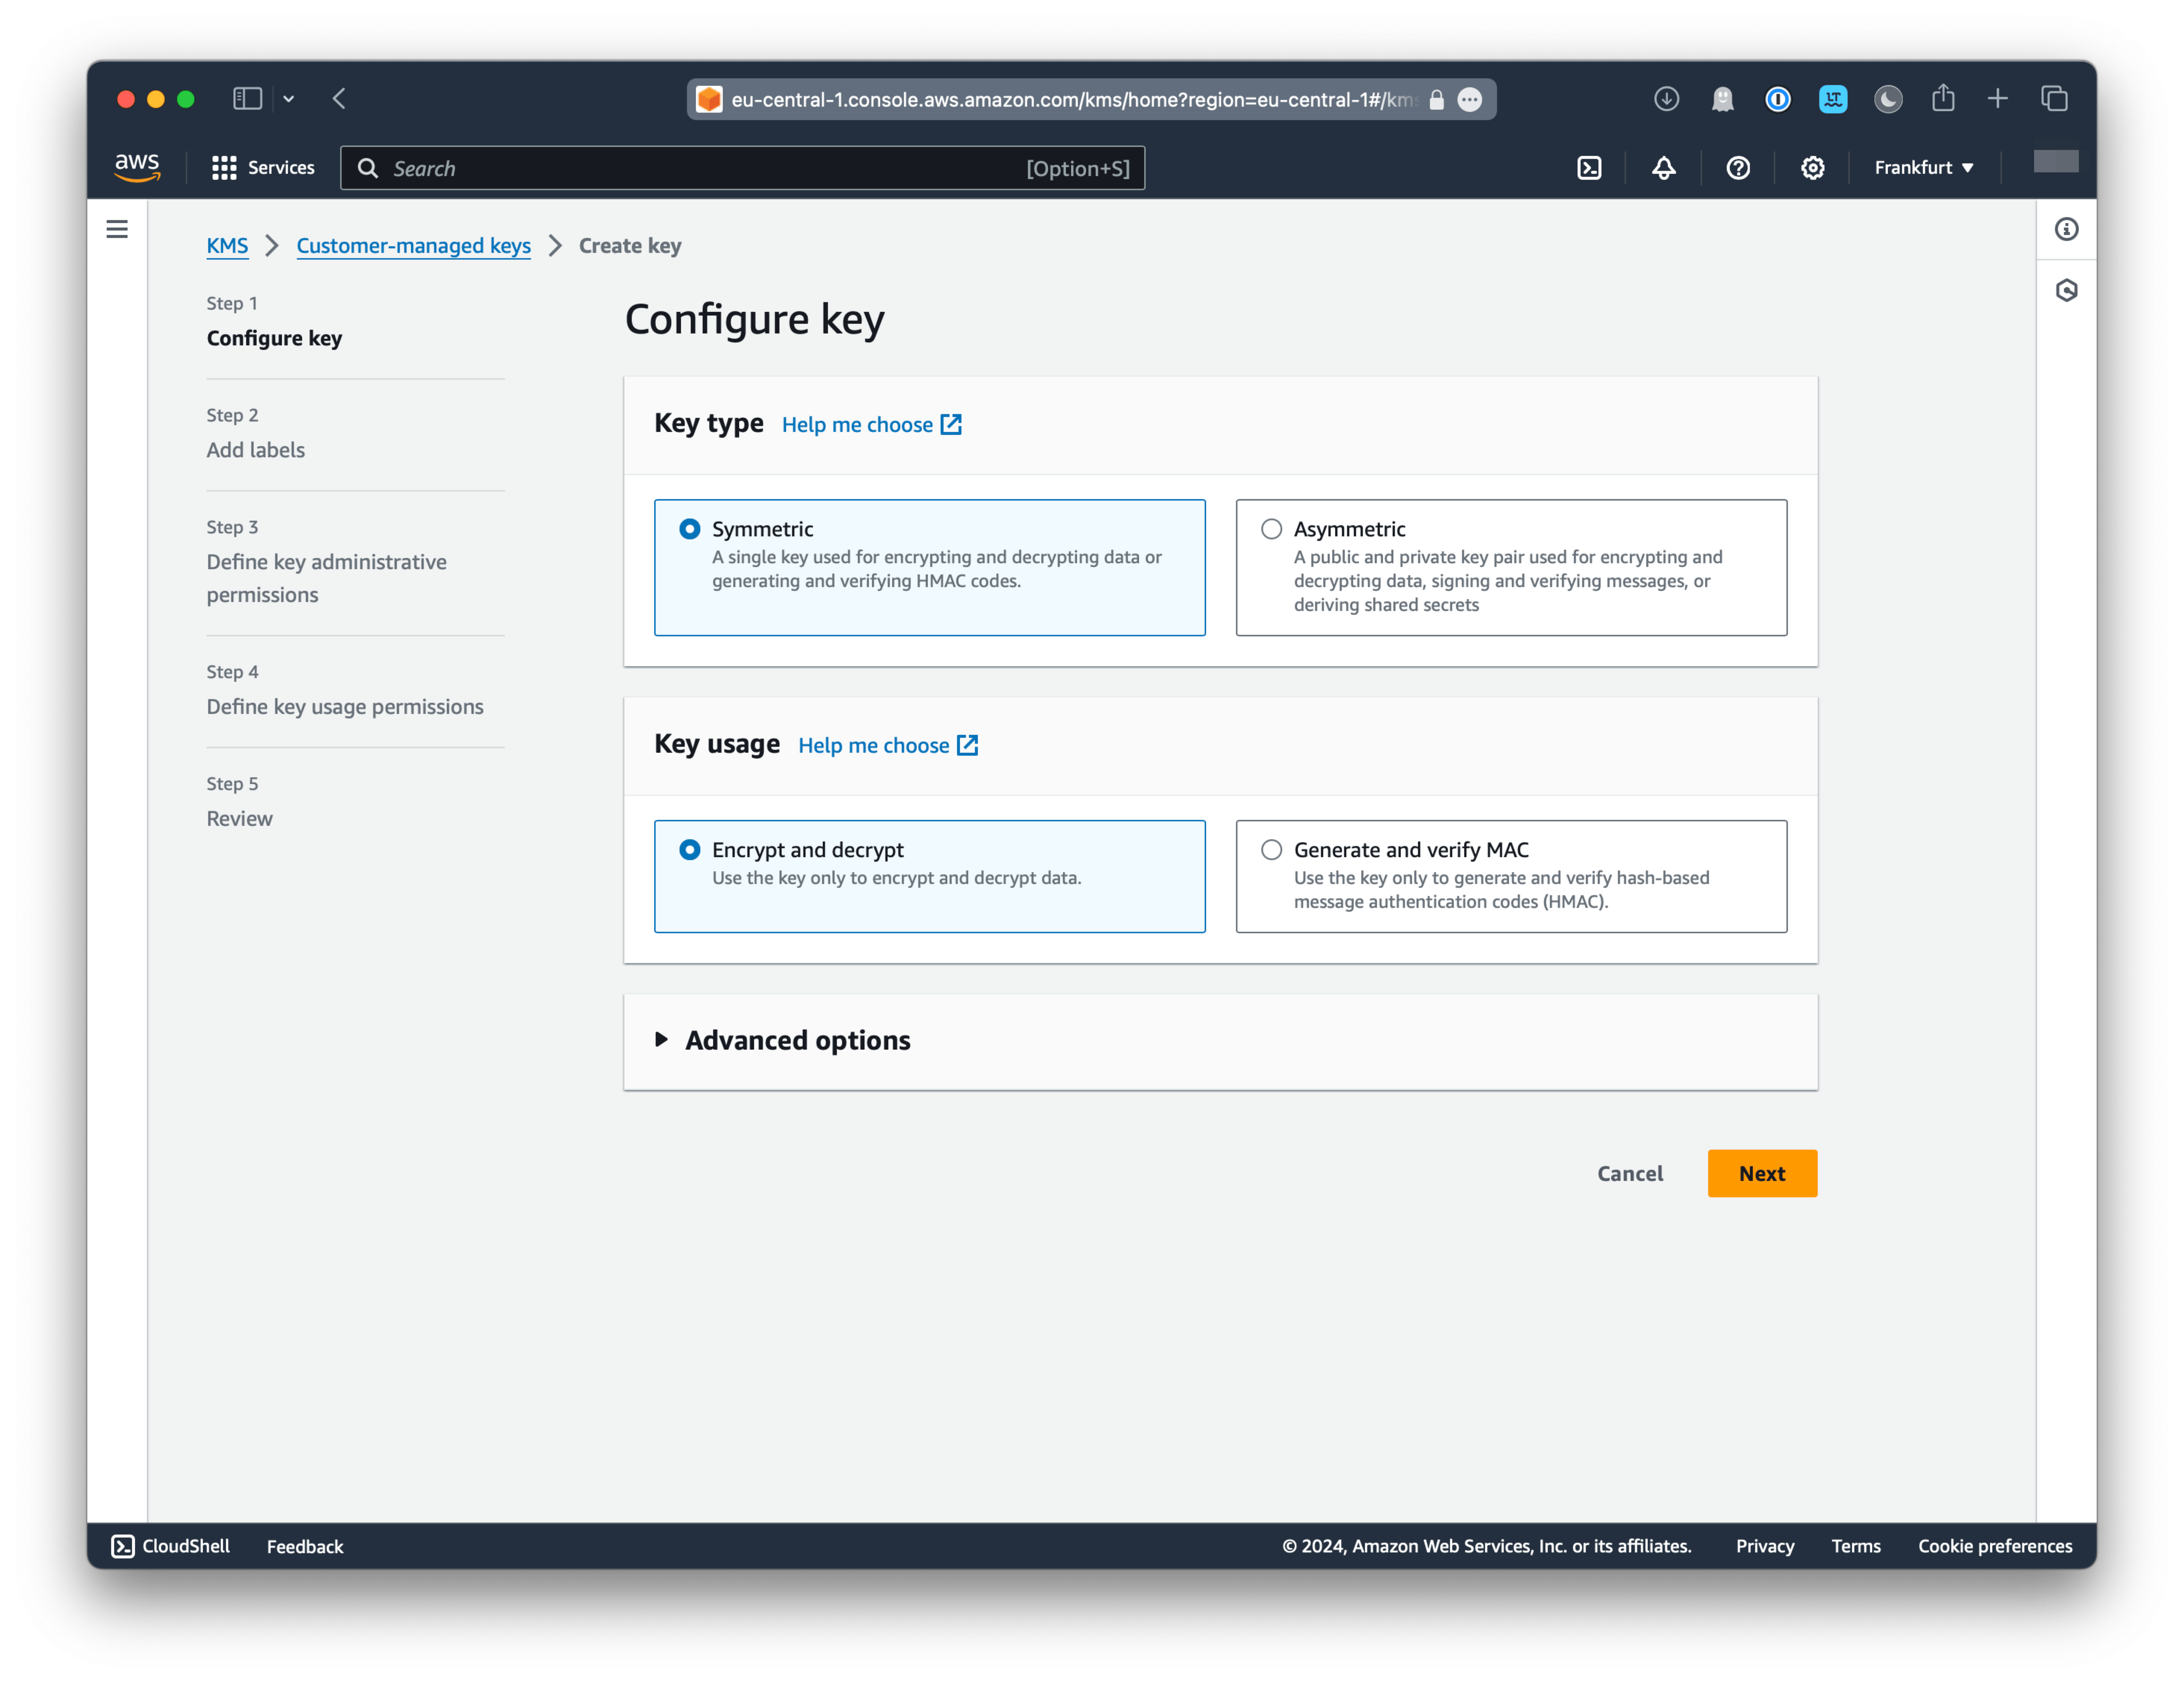This screenshot has height=1683, width=2184.
Task: Open account settings gear icon
Action: tap(1813, 167)
